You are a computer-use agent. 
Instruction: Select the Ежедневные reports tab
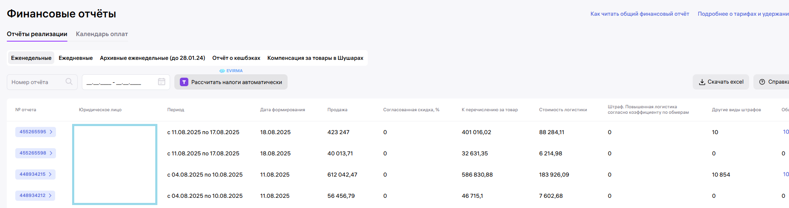click(76, 58)
